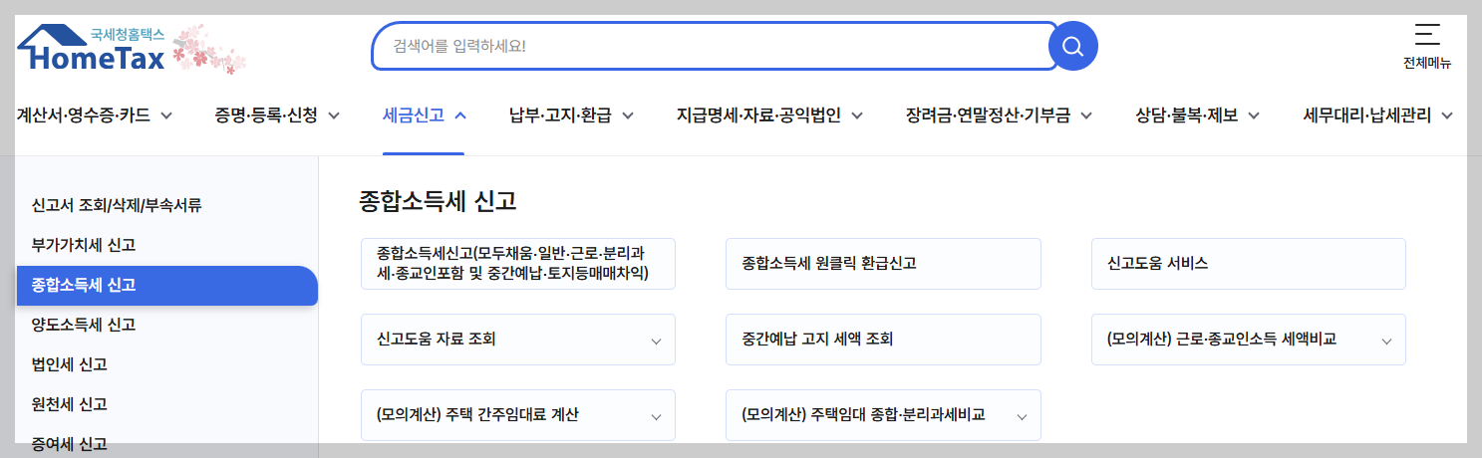Expand (모의계산) 주택임대 종합·분리과세비교

tap(883, 415)
